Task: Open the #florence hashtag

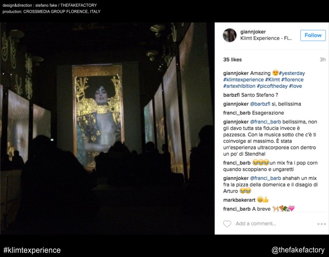Action: 292,80
